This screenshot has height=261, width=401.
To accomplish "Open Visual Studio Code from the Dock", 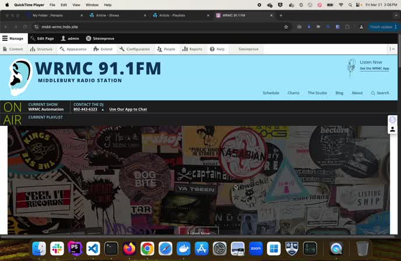I will click(93, 248).
